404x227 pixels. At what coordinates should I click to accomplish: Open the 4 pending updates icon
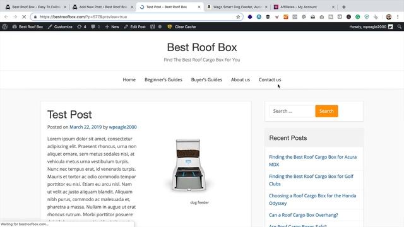pos(81,26)
